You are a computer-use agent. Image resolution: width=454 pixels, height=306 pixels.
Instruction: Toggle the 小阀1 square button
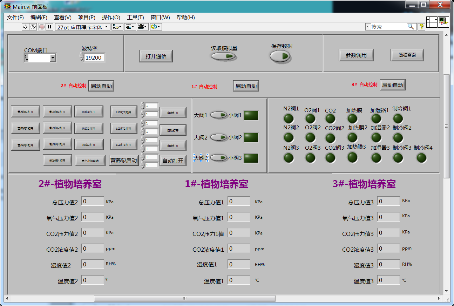251,115
